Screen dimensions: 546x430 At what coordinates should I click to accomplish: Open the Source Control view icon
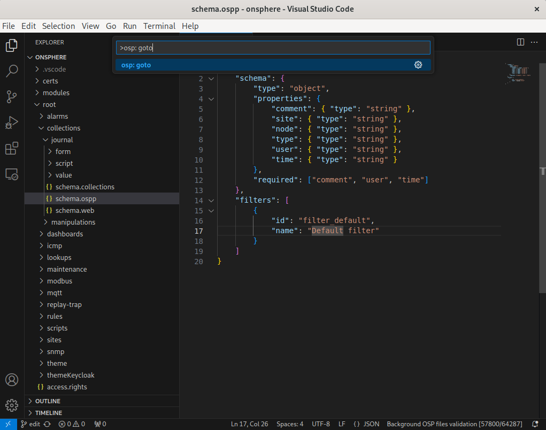[x=11, y=97]
